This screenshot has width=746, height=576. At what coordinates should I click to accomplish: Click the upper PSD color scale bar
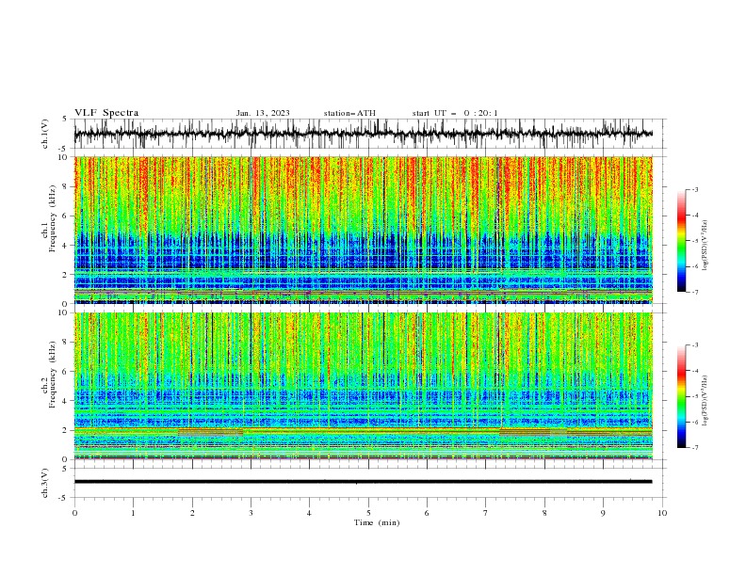tap(681, 241)
